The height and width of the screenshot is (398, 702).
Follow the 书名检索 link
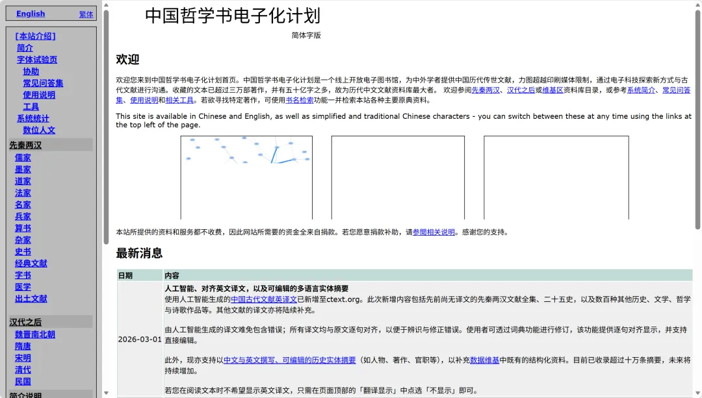300,100
